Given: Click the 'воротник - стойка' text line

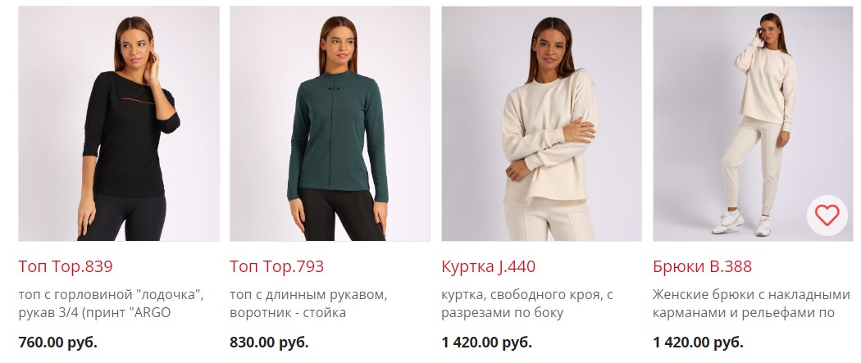Looking at the screenshot, I should click(288, 313).
